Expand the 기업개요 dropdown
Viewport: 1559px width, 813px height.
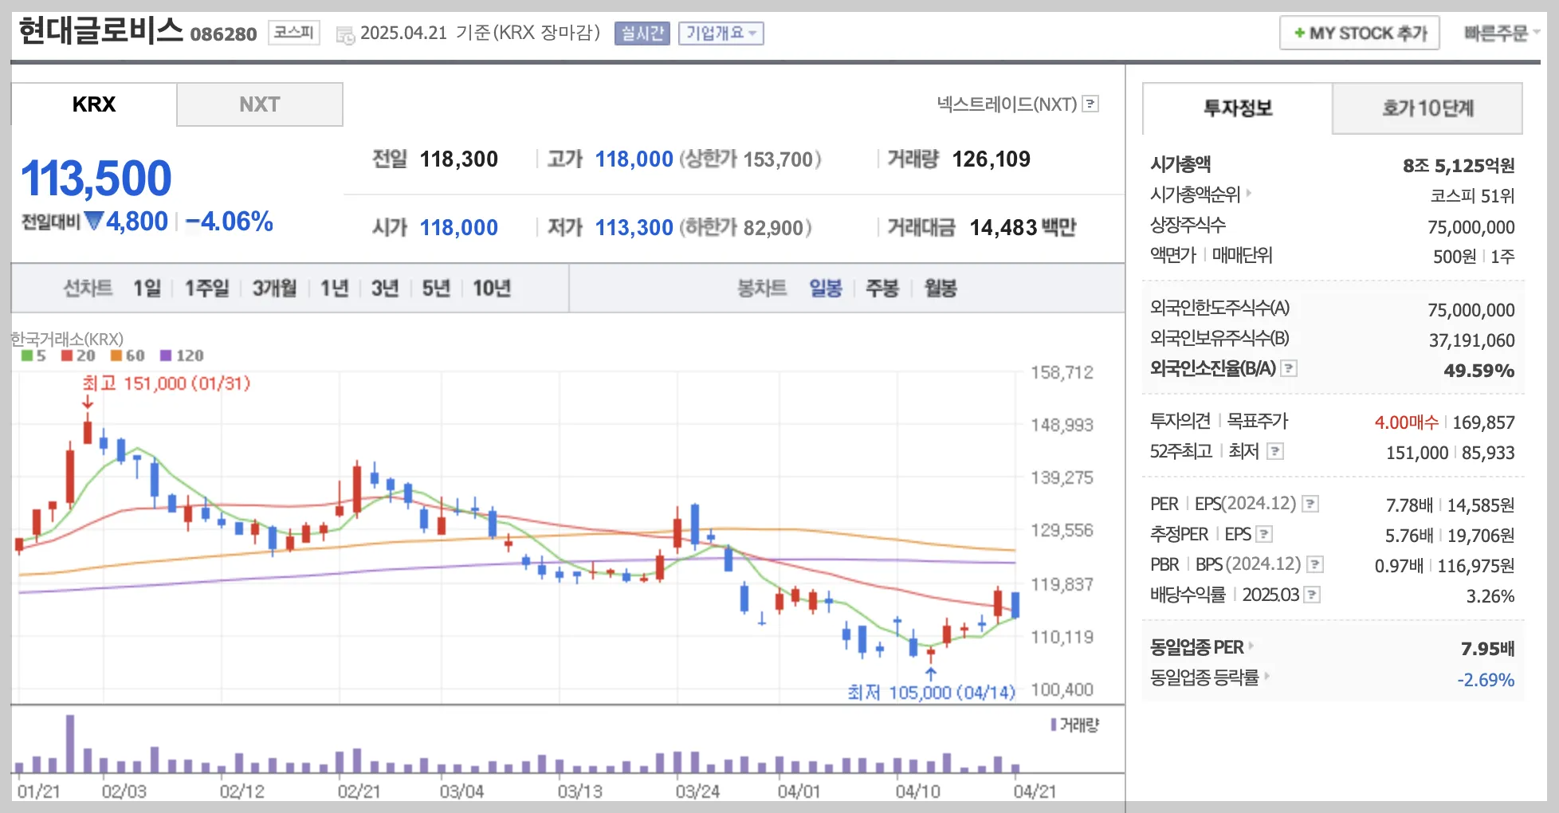721,33
